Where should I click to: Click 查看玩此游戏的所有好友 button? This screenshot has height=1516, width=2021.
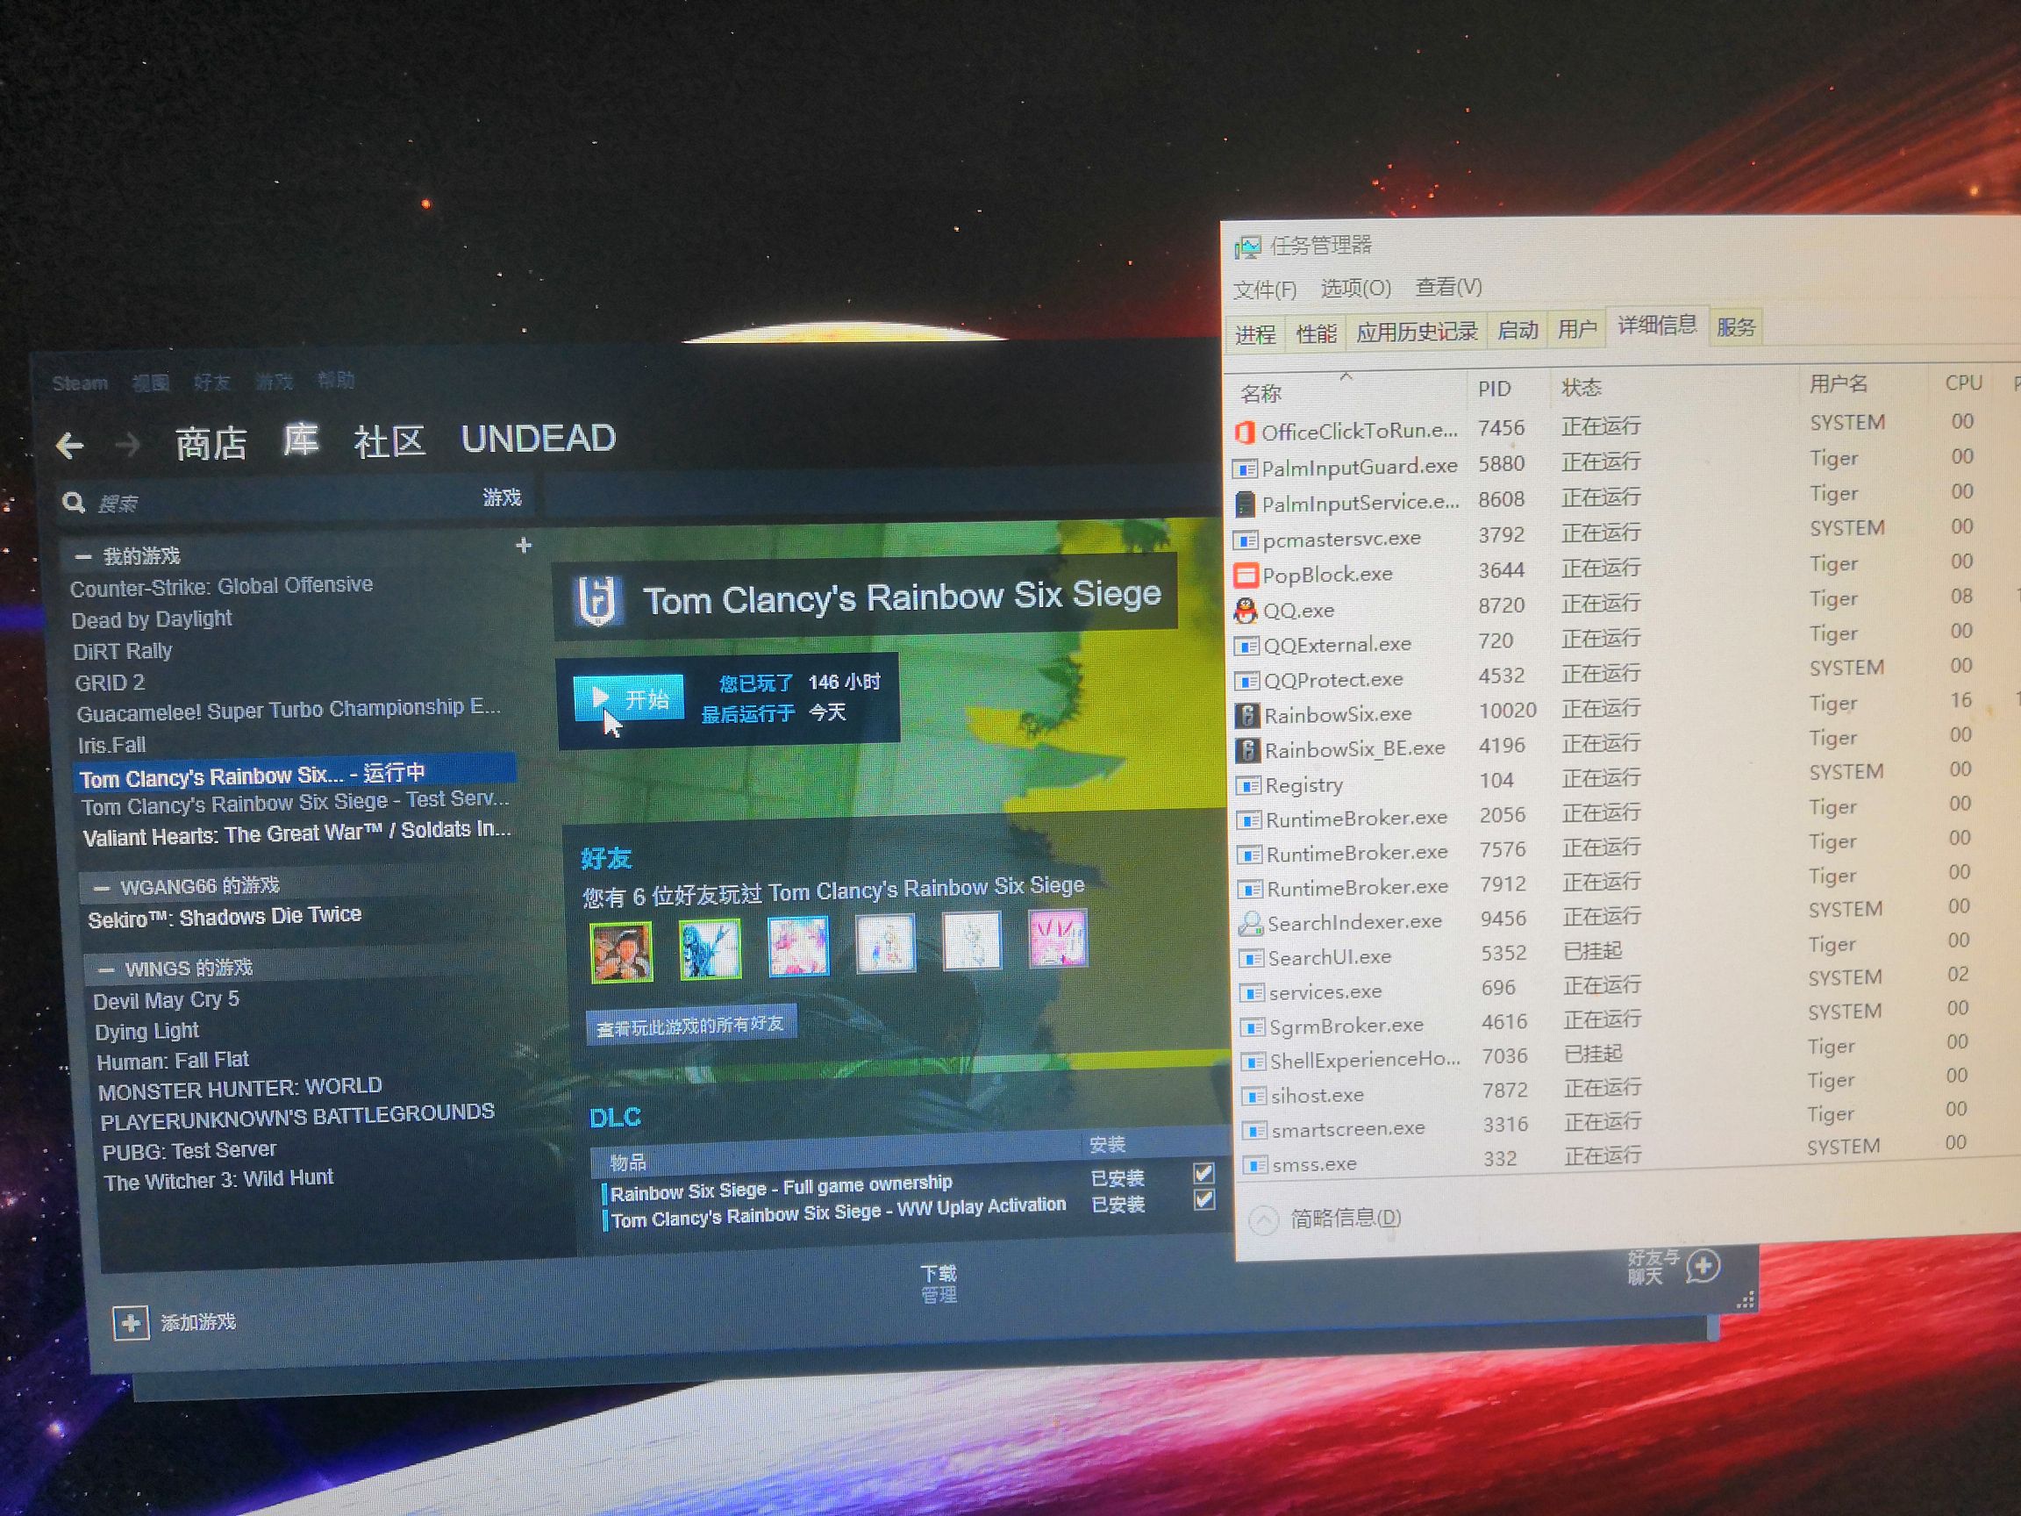tap(690, 1026)
